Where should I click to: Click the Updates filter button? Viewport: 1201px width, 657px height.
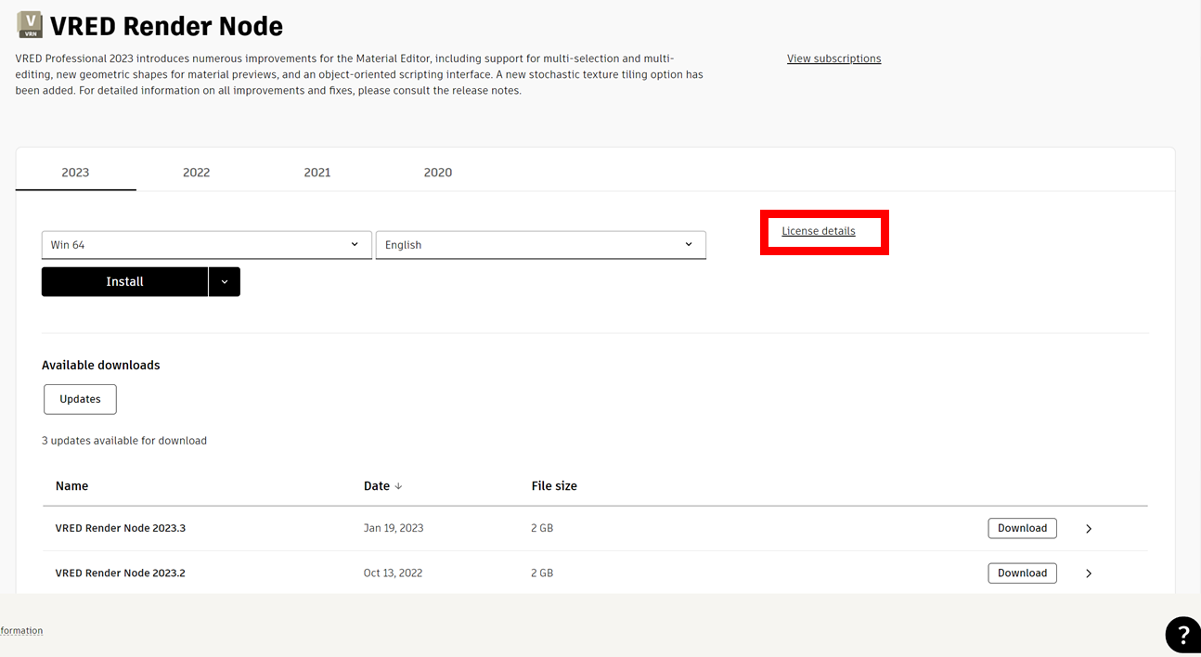pyautogui.click(x=80, y=399)
